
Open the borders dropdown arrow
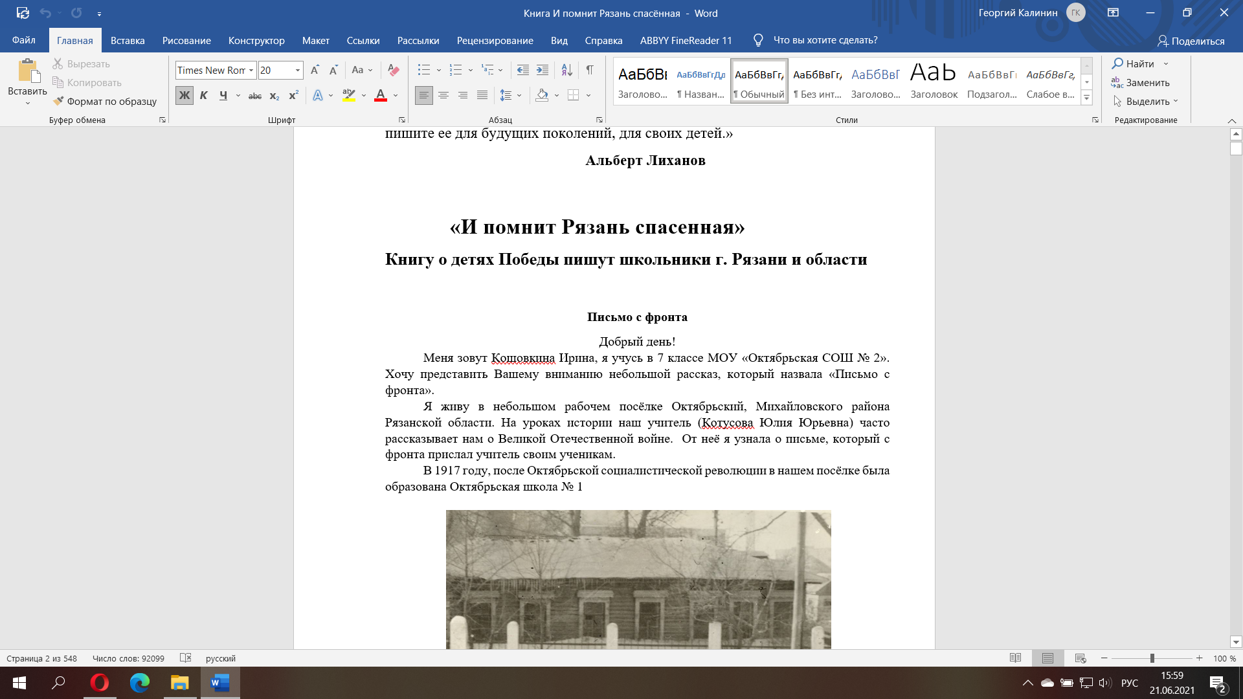pyautogui.click(x=588, y=96)
